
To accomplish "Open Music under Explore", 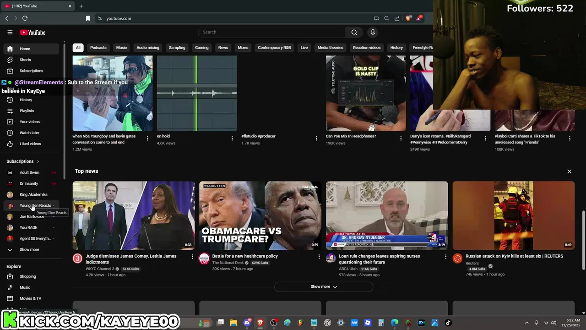I will [31, 287].
